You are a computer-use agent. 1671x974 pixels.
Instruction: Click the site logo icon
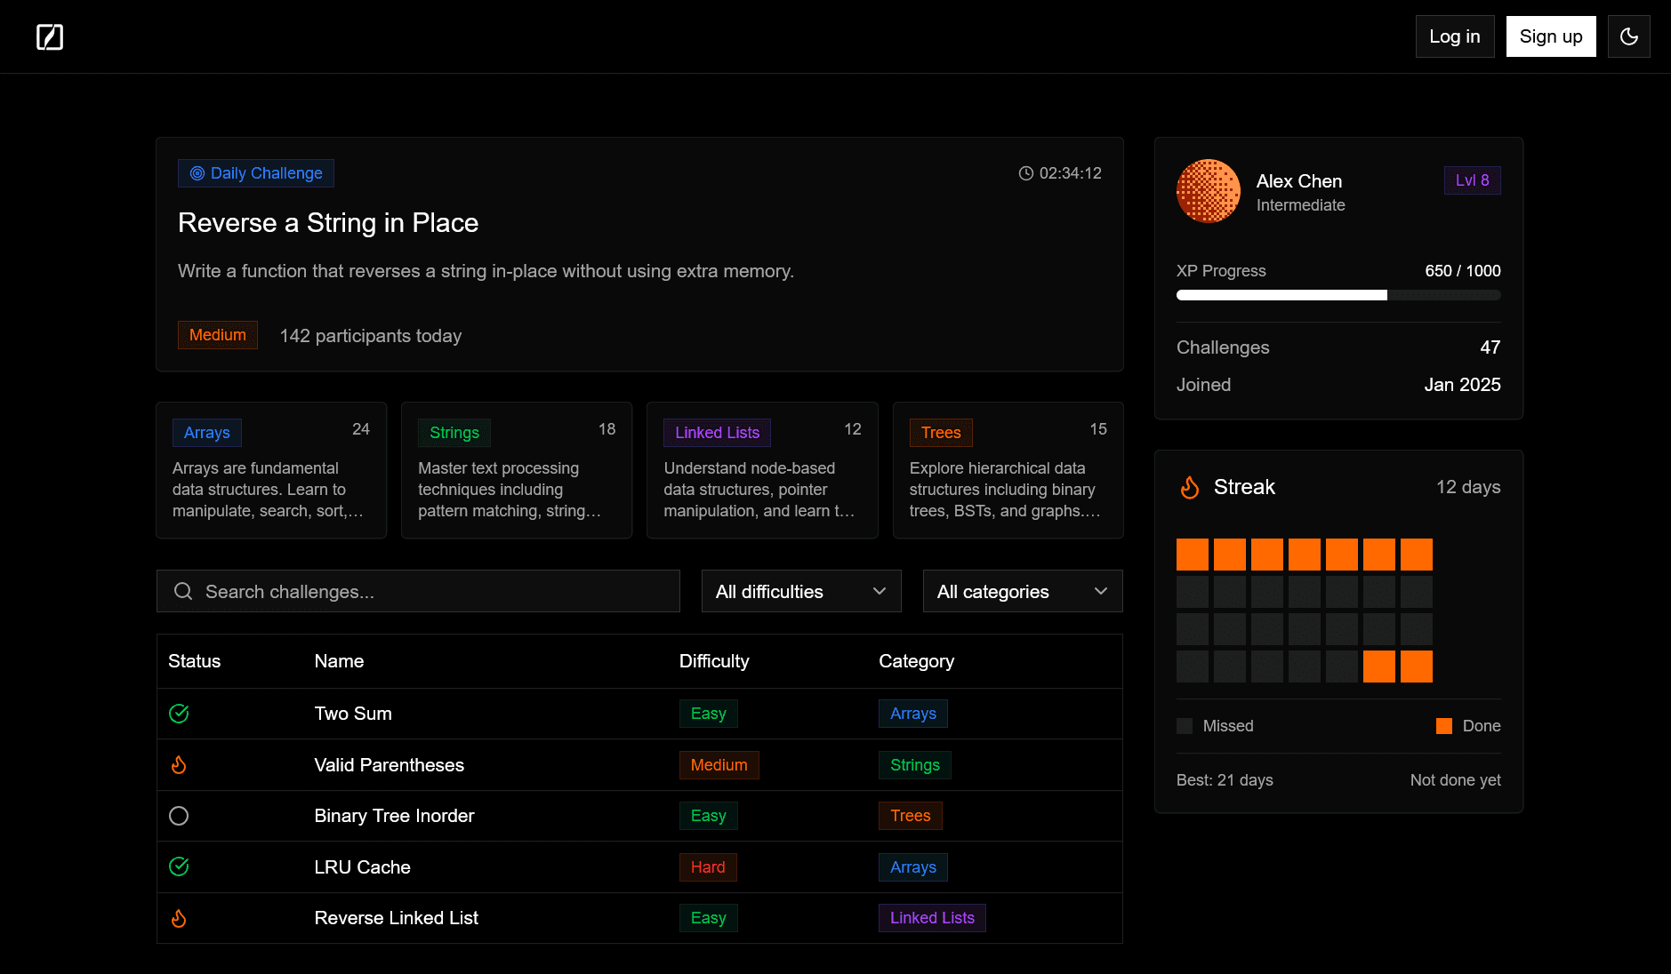[50, 36]
